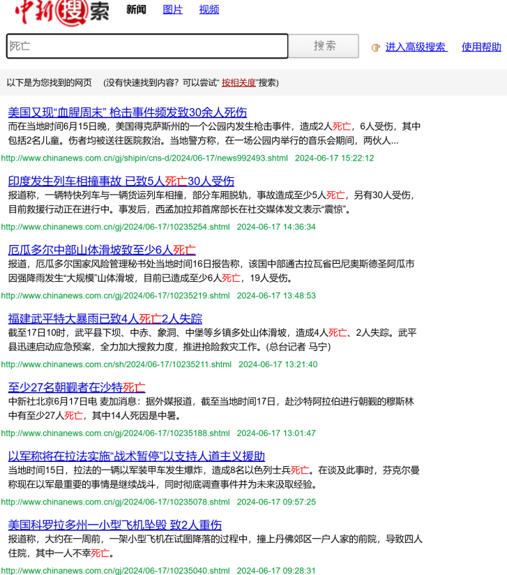Click the 中新搜索 logo
The image size is (507, 575).
(61, 11)
